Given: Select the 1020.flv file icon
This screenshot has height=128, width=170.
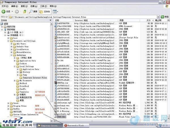Looking at the screenshot, I should tap(56, 117).
